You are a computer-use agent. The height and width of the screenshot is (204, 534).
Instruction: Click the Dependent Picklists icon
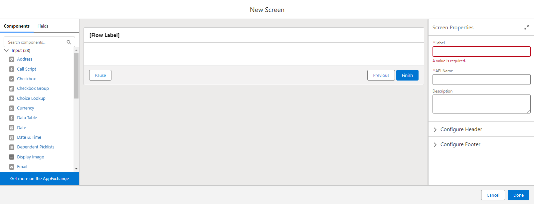click(x=12, y=147)
